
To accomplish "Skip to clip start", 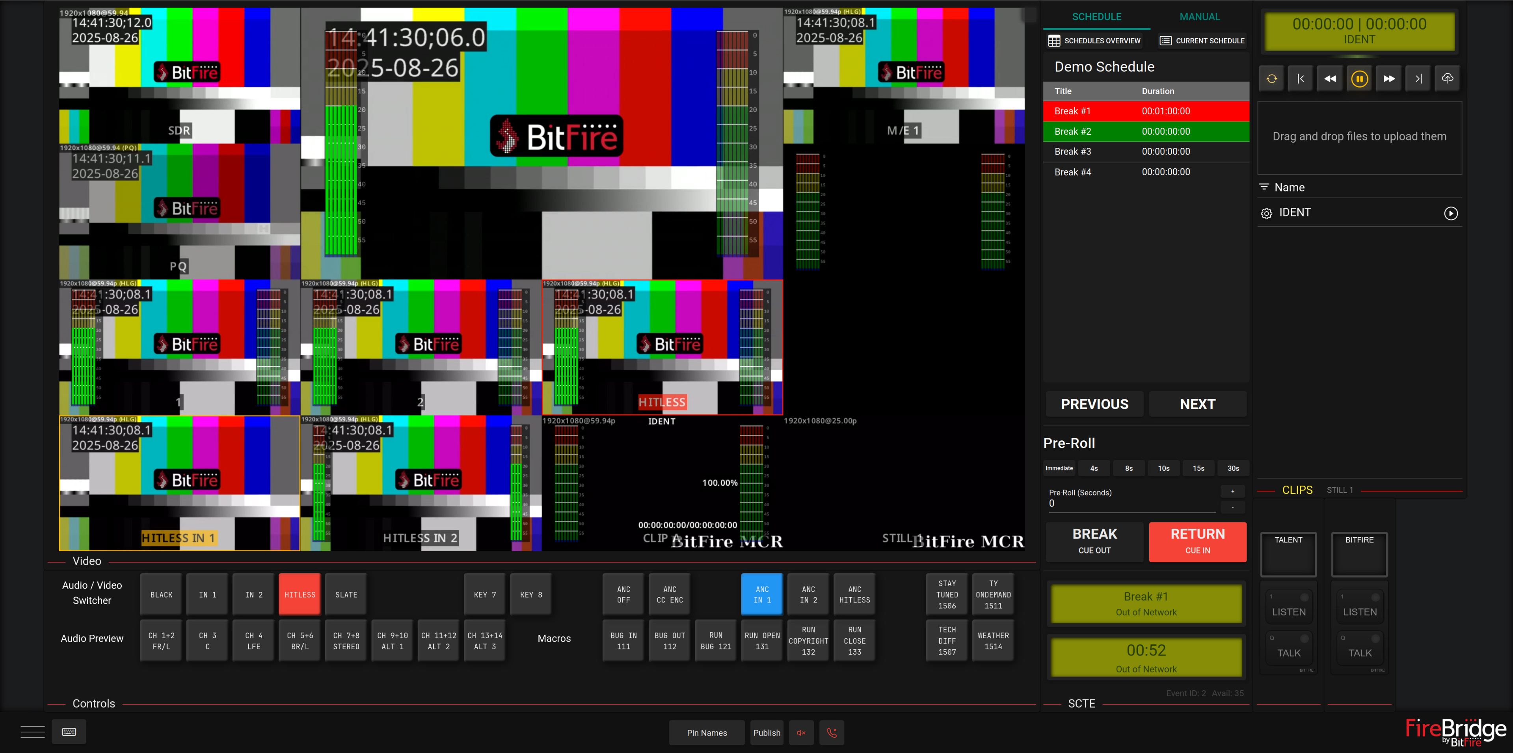I will pos(1301,79).
